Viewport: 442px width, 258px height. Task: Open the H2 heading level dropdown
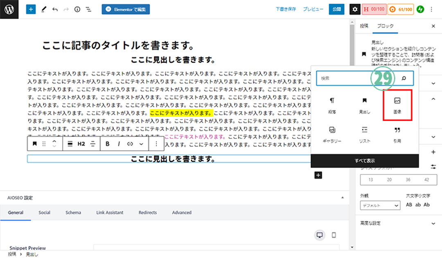81,144
